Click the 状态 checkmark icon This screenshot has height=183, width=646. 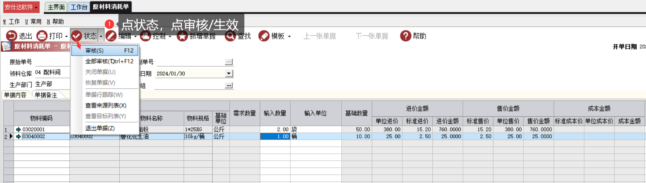coord(76,36)
